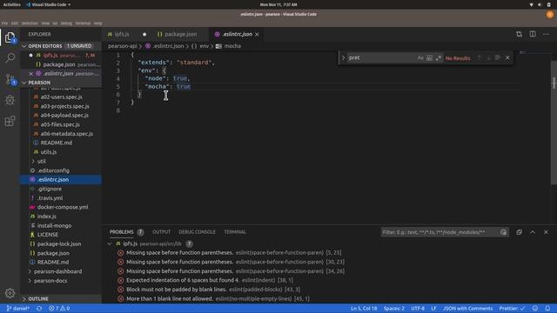Viewport: 557px width, 313px height.
Task: Open the Terminal menu in menu bar
Action: 83,23
